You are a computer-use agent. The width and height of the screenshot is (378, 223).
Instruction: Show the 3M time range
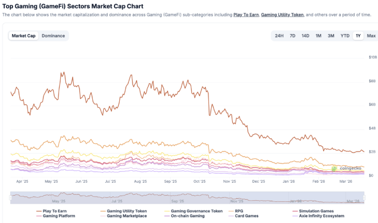[x=331, y=36]
